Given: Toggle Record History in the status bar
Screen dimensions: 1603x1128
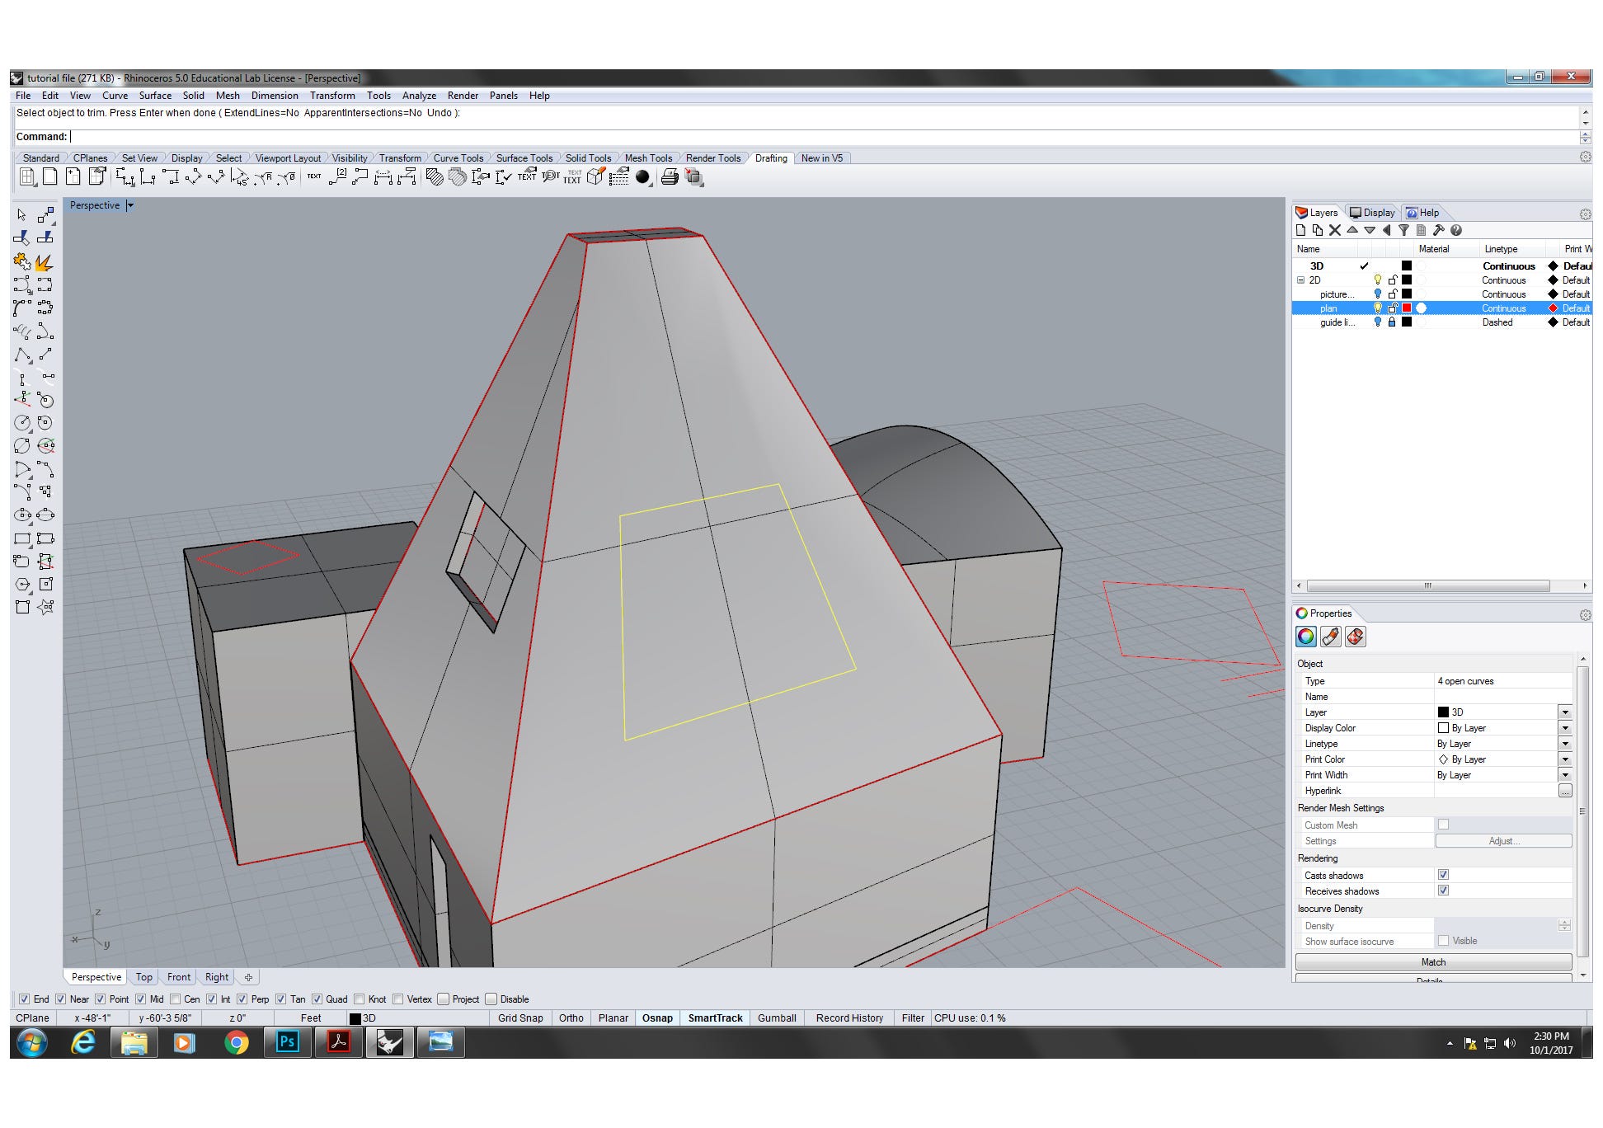Looking at the screenshot, I should point(849,1018).
